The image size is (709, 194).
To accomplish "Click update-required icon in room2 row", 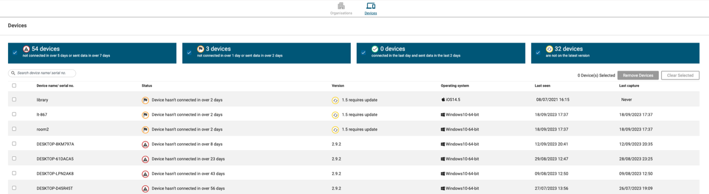I will click(335, 130).
